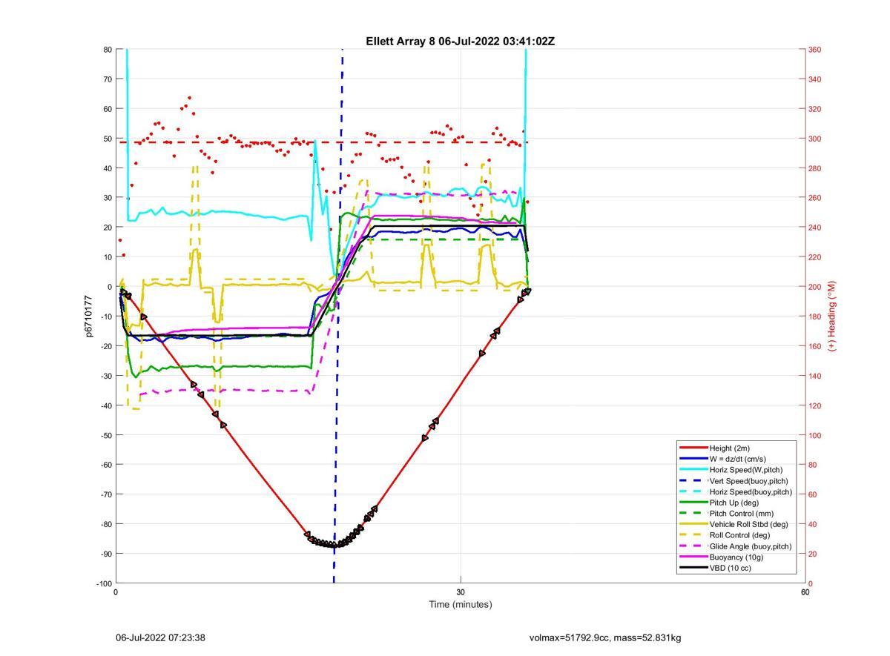This screenshot has width=890, height=656.
Task: Click the x-axis label 'Time (minutes)'
Action: [x=460, y=604]
